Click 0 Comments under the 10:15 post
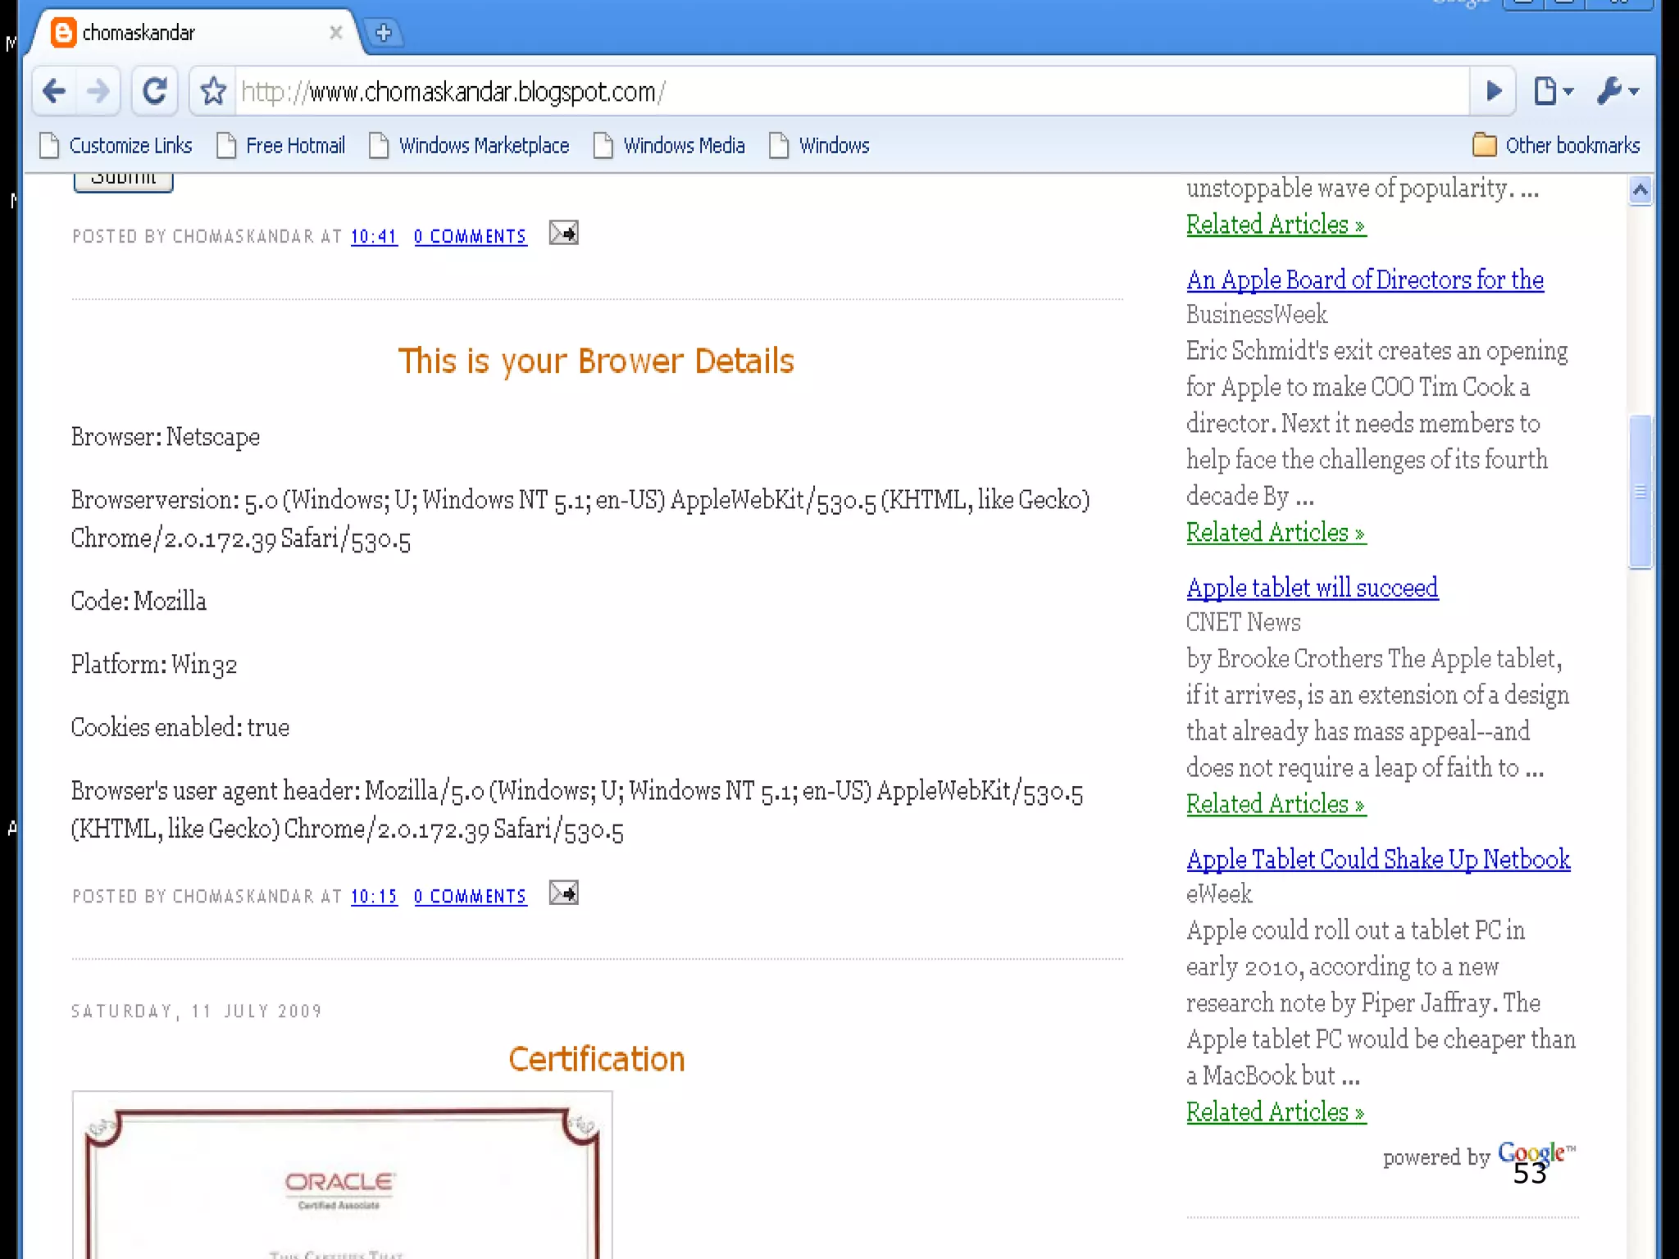Image resolution: width=1679 pixels, height=1259 pixels. [x=470, y=897]
